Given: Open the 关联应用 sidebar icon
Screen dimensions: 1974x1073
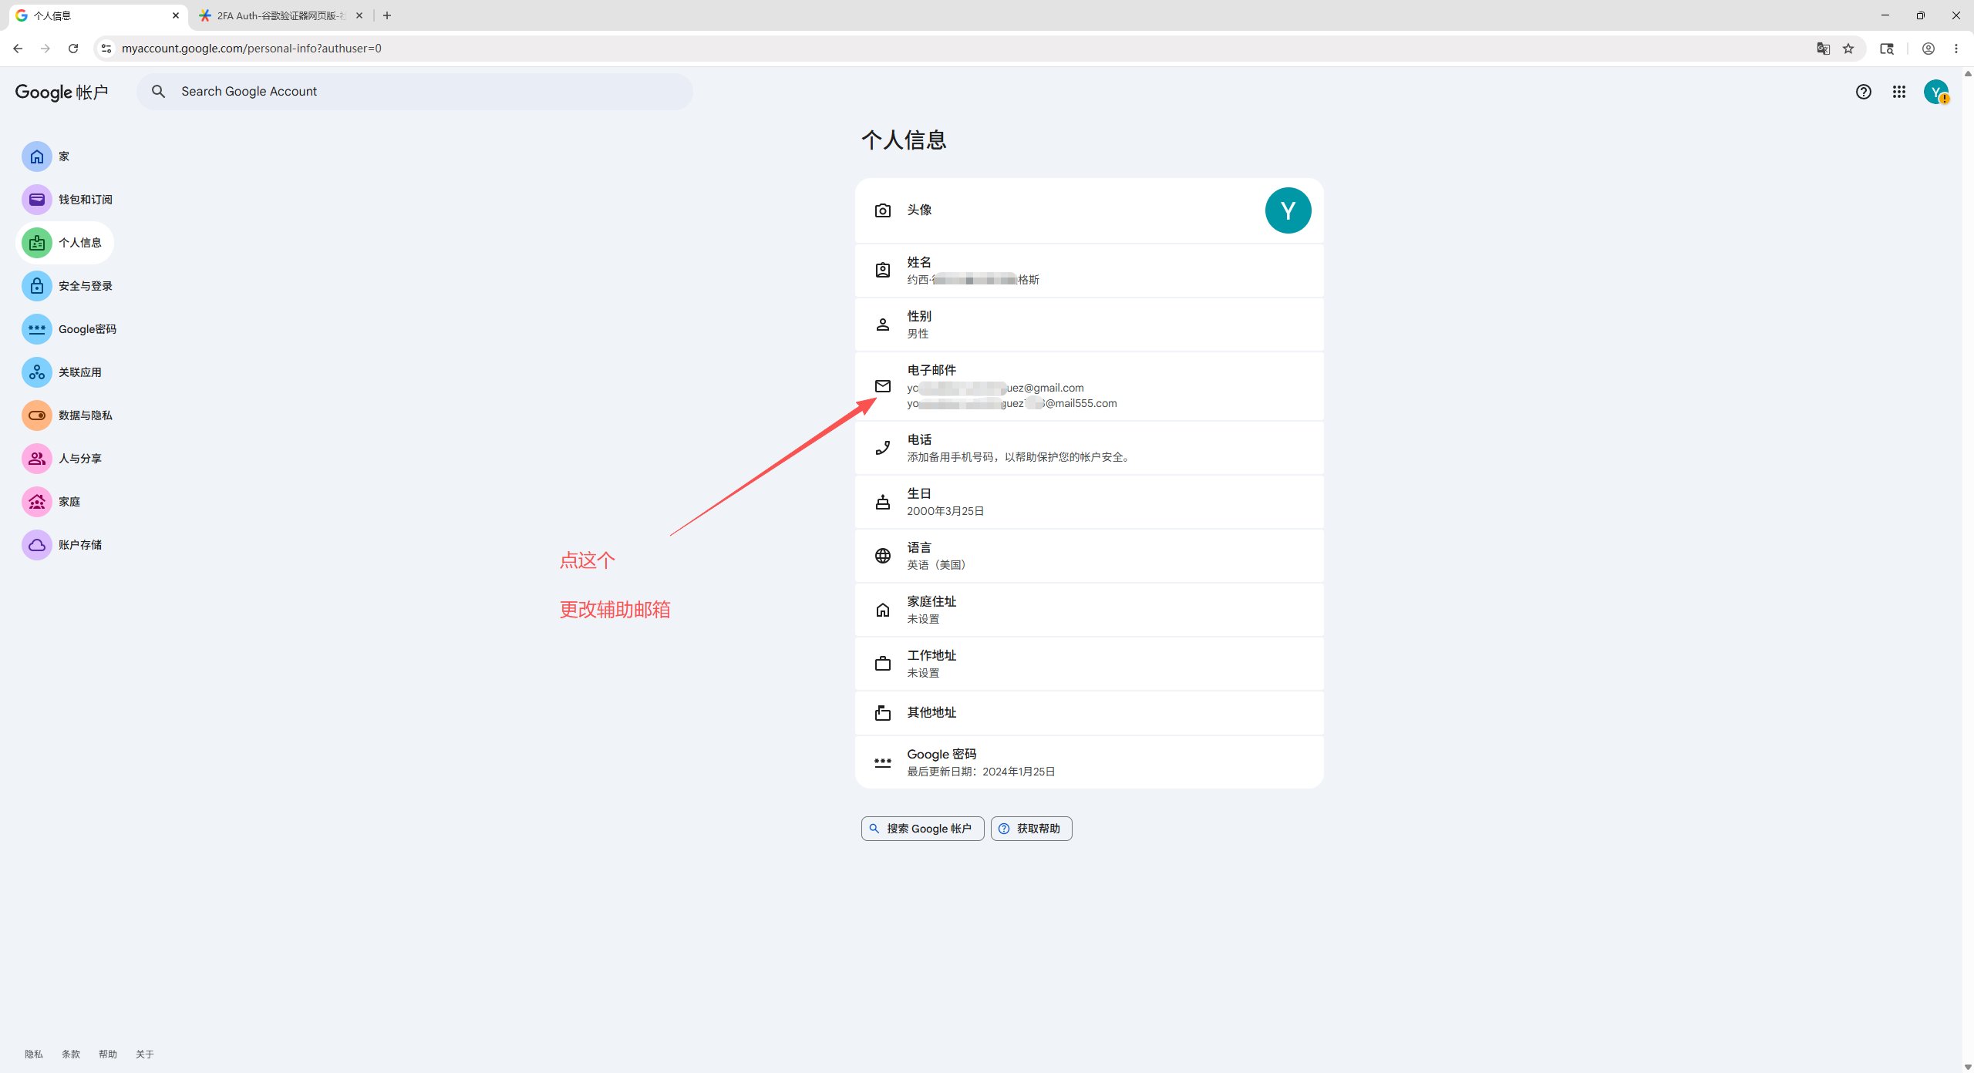Looking at the screenshot, I should (x=36, y=372).
